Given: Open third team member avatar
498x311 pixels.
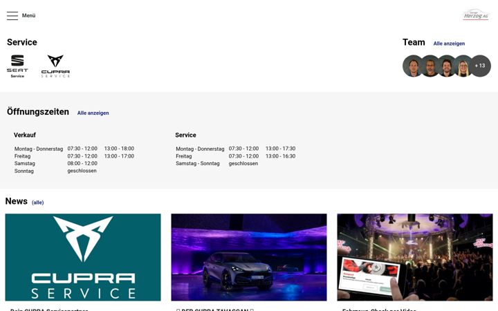Looking at the screenshot, I should 447,66.
